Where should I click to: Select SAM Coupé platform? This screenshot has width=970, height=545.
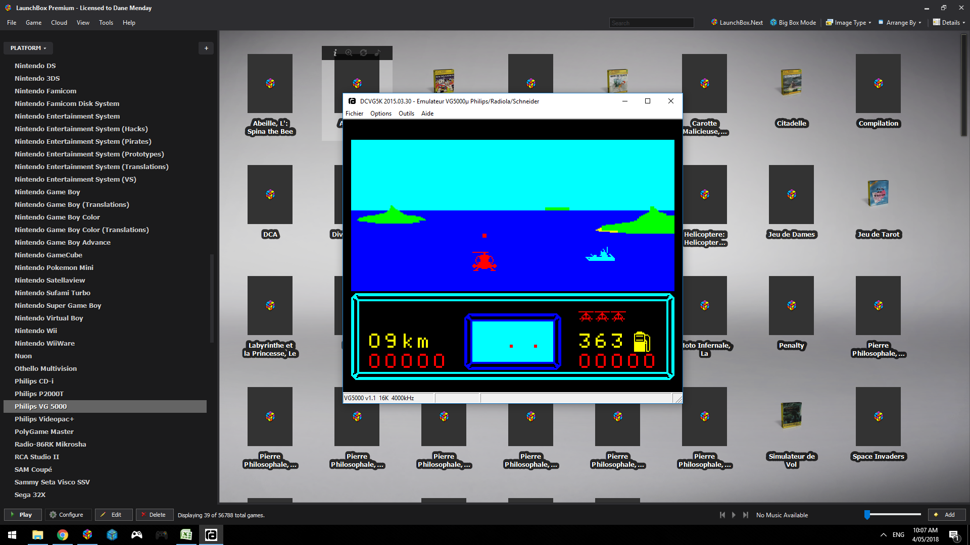pos(33,469)
